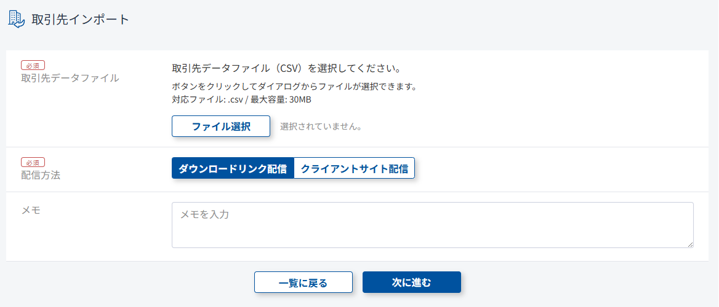719x307 pixels.
Task: Click the 取引先データファイル field label
Action: pos(70,78)
